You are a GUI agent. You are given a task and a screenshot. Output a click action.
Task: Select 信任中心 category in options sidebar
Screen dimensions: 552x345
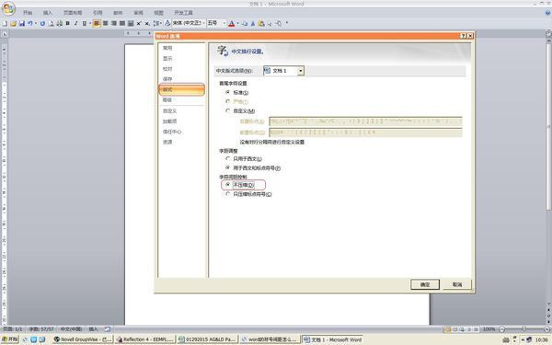[181, 132]
